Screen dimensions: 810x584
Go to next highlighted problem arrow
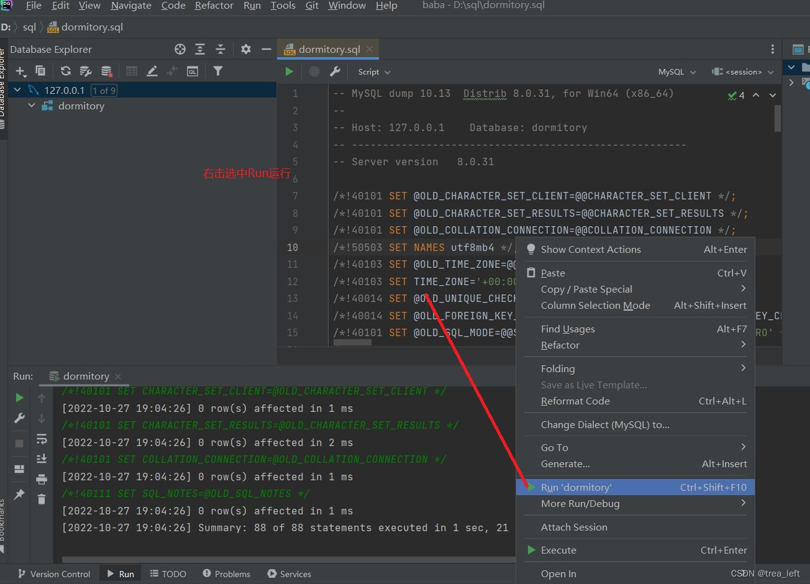point(773,95)
